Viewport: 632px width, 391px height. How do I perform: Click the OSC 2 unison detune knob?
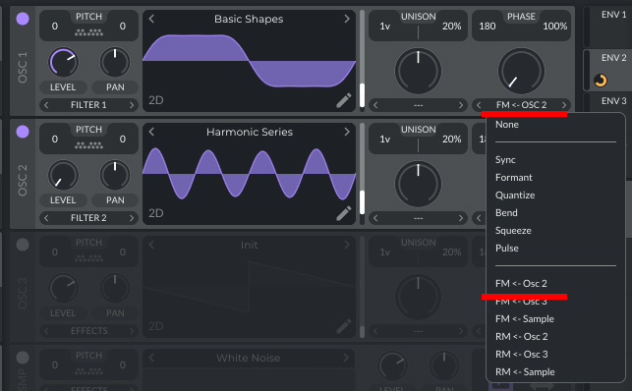[x=418, y=184]
